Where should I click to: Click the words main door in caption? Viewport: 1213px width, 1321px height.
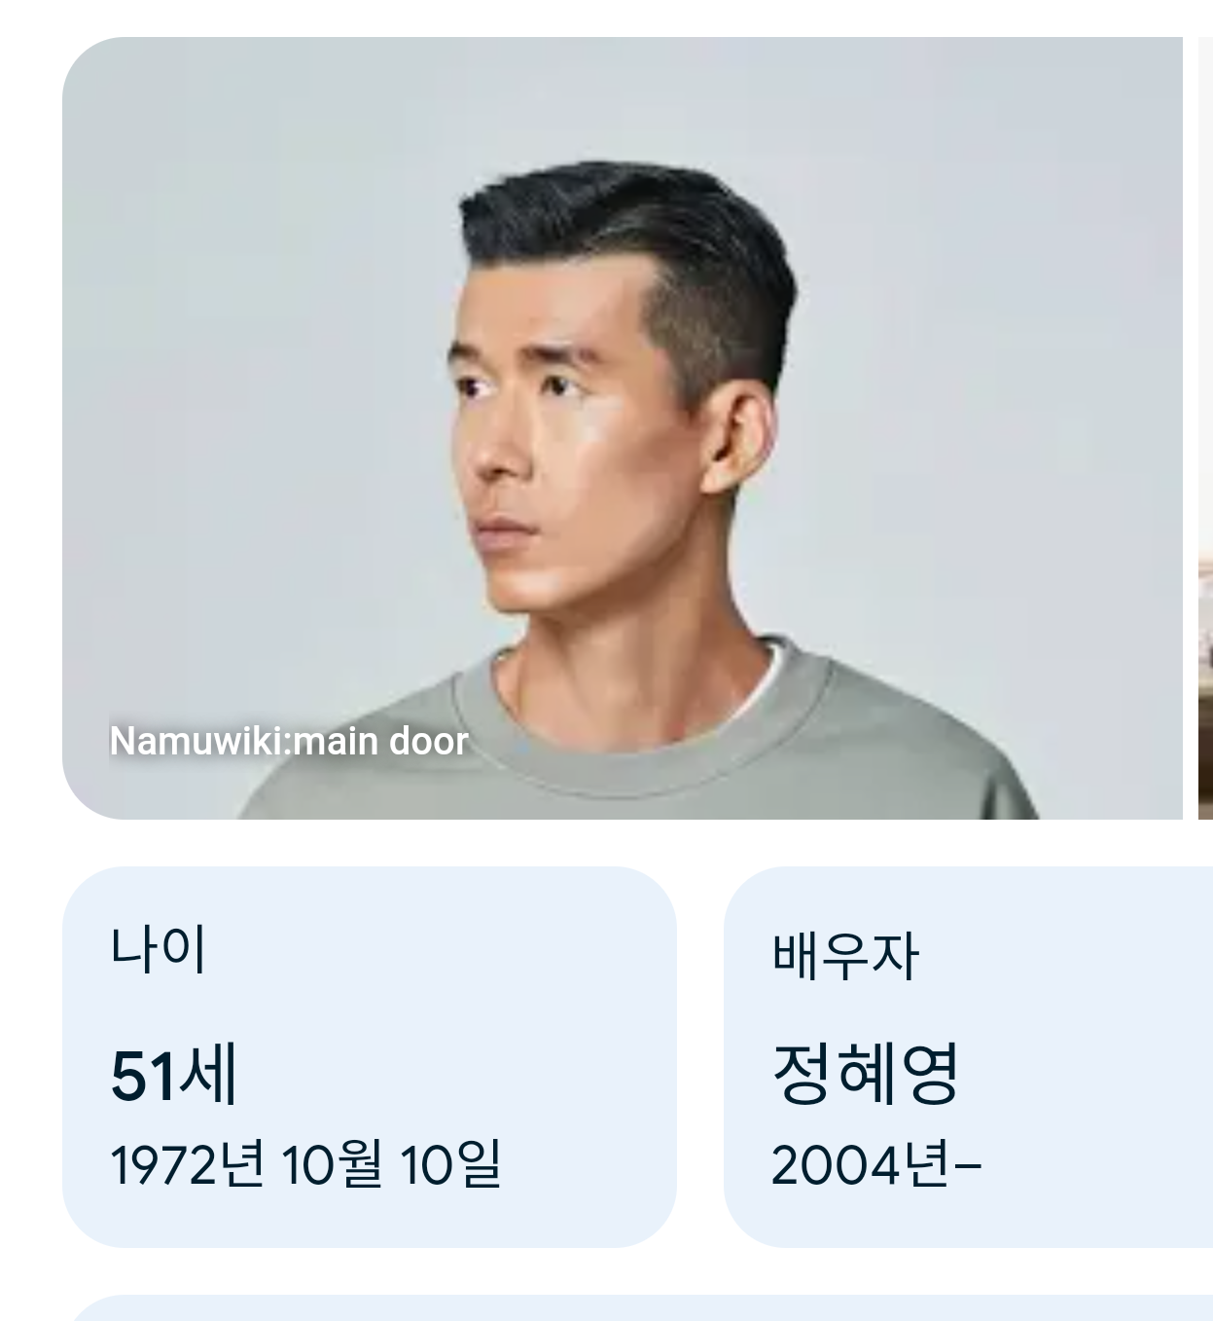[380, 741]
